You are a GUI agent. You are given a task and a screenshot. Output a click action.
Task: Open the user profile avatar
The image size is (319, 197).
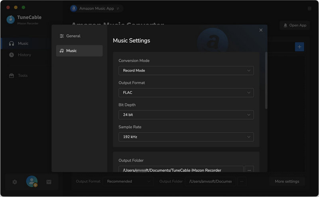[x=32, y=181]
